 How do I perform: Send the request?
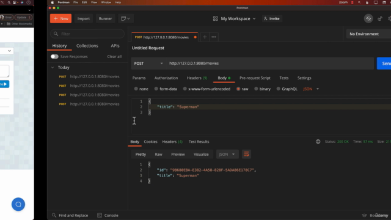384,64
